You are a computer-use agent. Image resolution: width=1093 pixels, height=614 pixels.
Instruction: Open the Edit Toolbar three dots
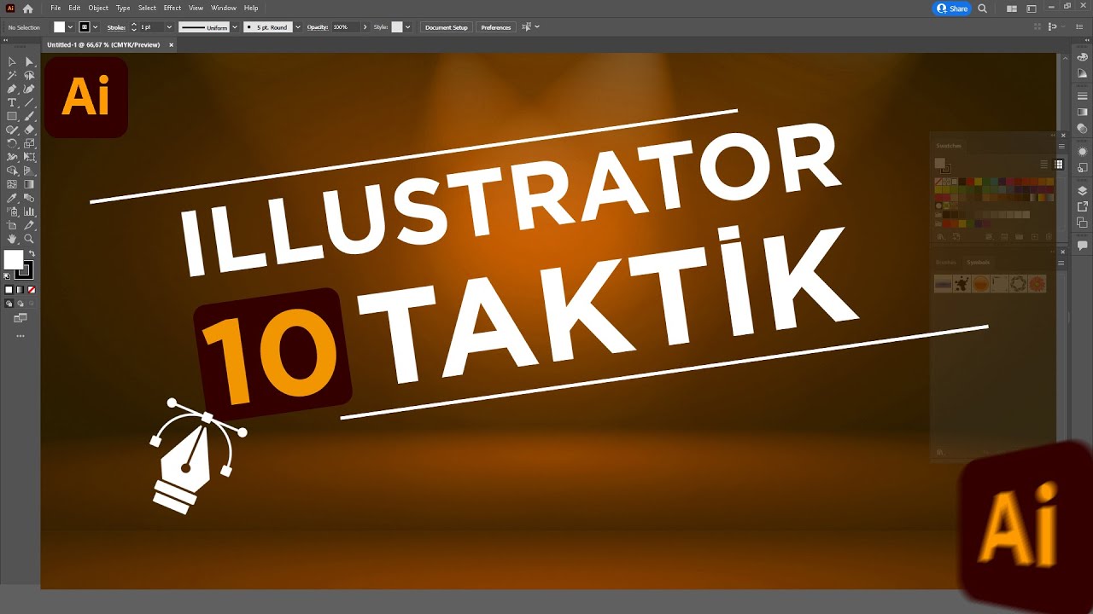click(20, 336)
